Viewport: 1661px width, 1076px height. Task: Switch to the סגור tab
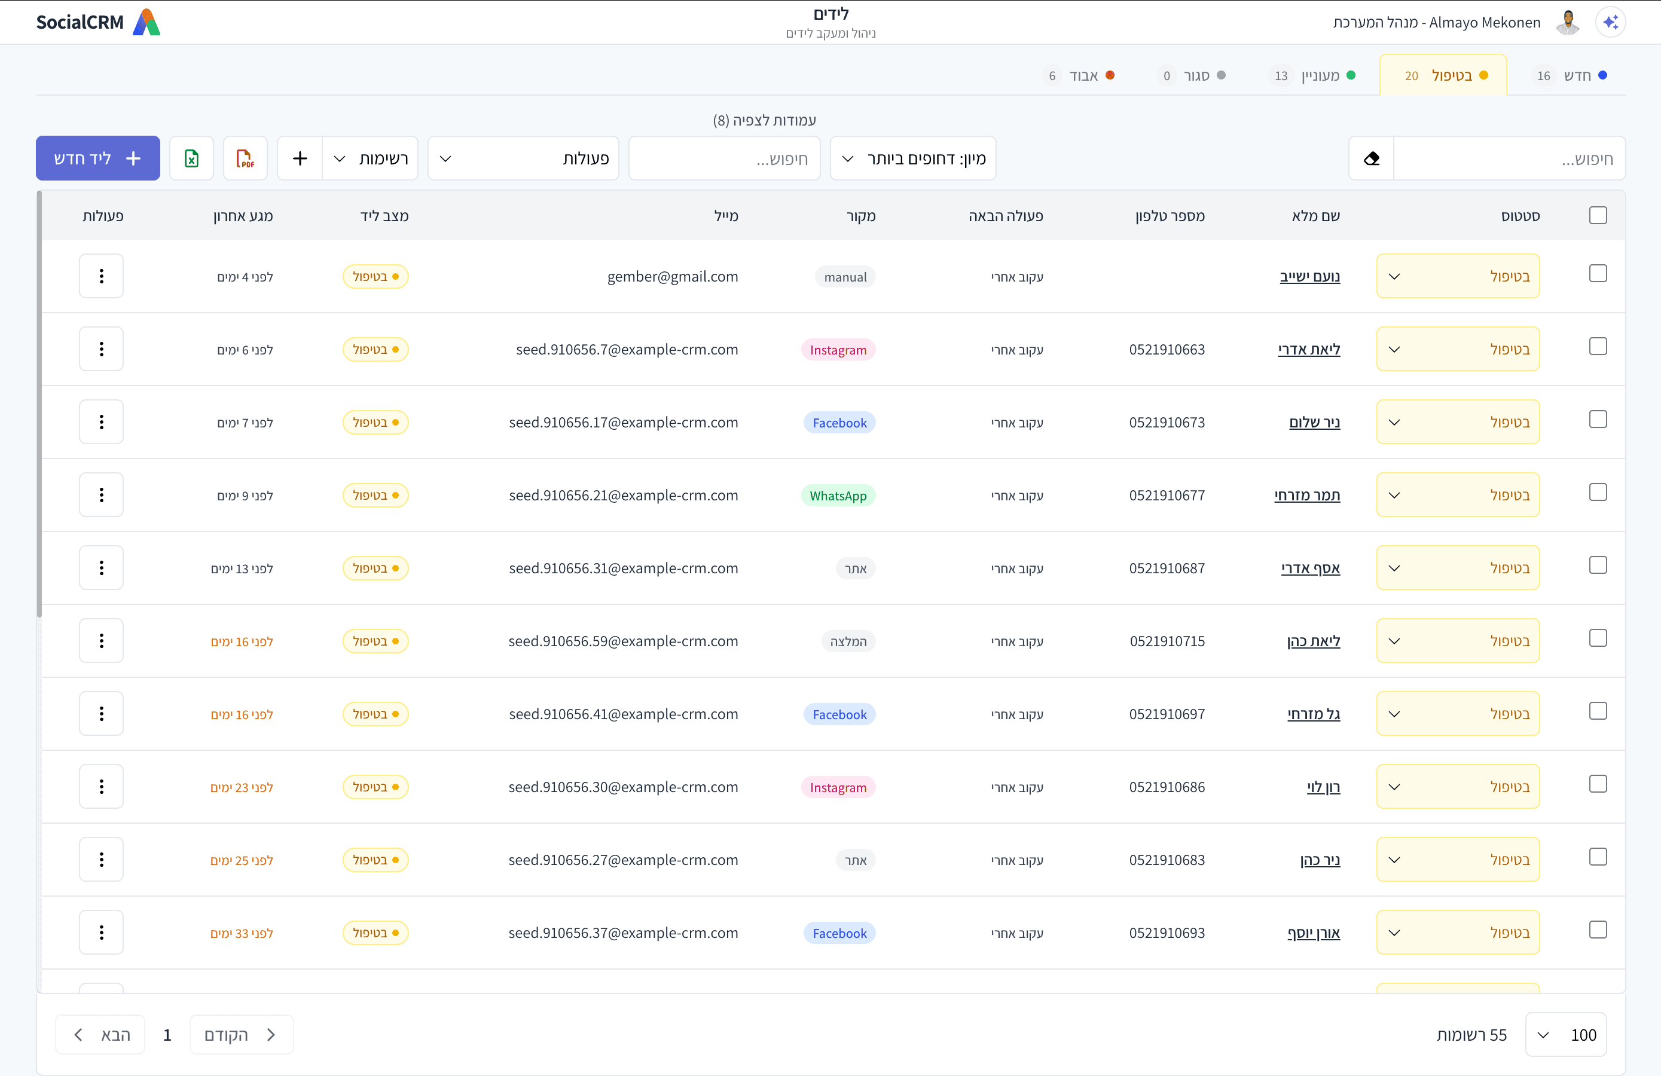[1192, 75]
